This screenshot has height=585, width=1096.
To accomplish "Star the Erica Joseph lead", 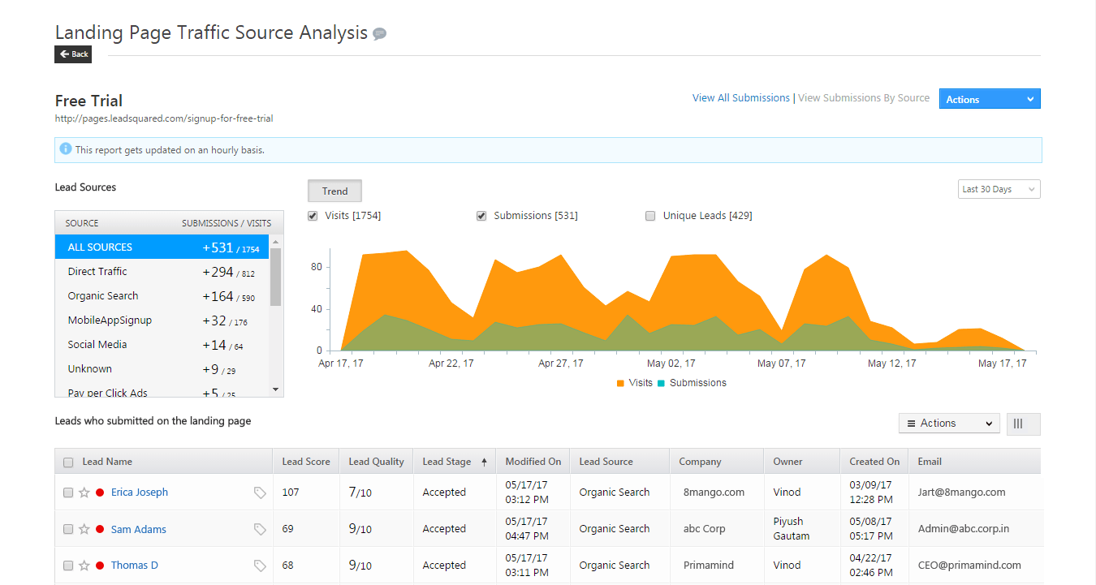I will 84,492.
